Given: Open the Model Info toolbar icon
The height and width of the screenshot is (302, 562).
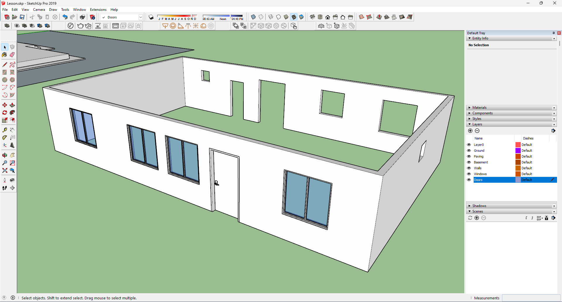Looking at the screenshot, I should point(92,17).
